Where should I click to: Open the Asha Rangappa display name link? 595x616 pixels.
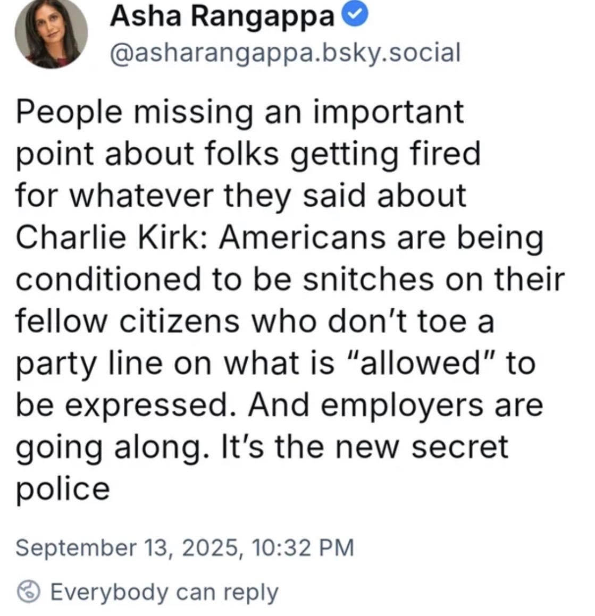(222, 17)
